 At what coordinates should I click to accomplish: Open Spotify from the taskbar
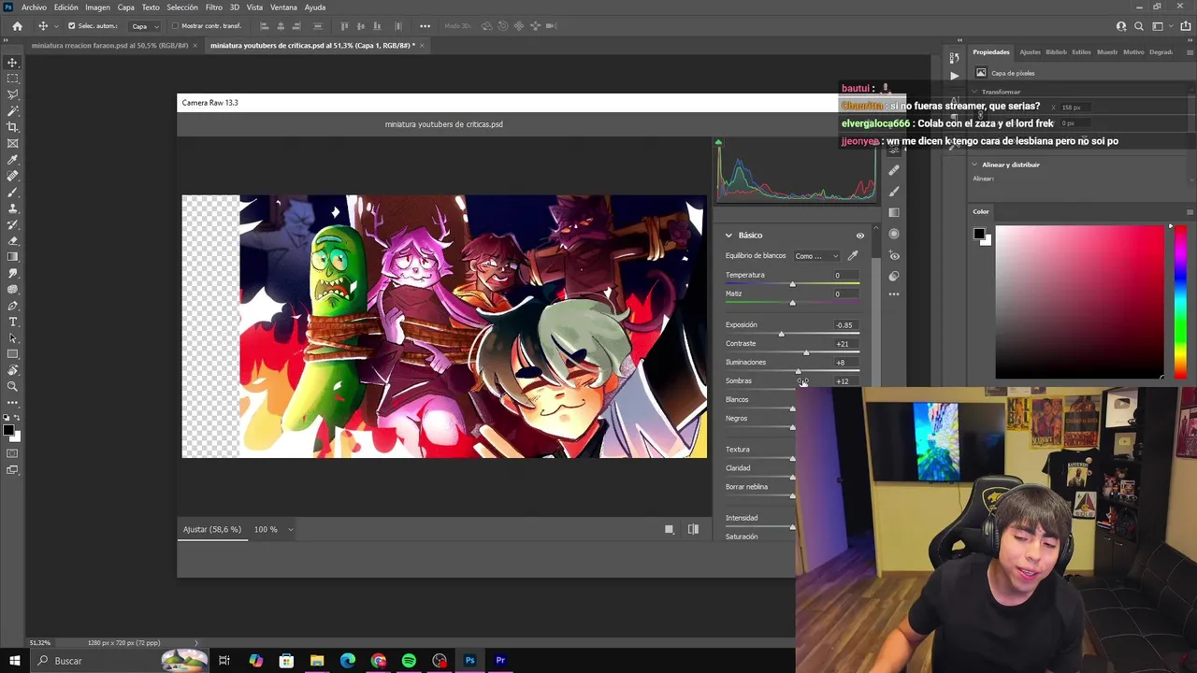(409, 661)
